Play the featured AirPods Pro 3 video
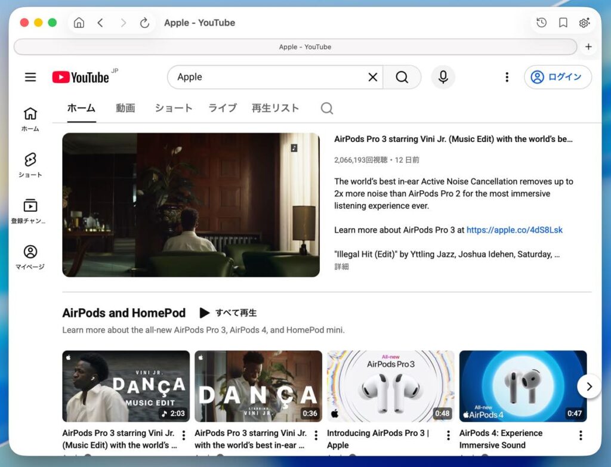Screen dimensions: 611x467 pos(191,205)
